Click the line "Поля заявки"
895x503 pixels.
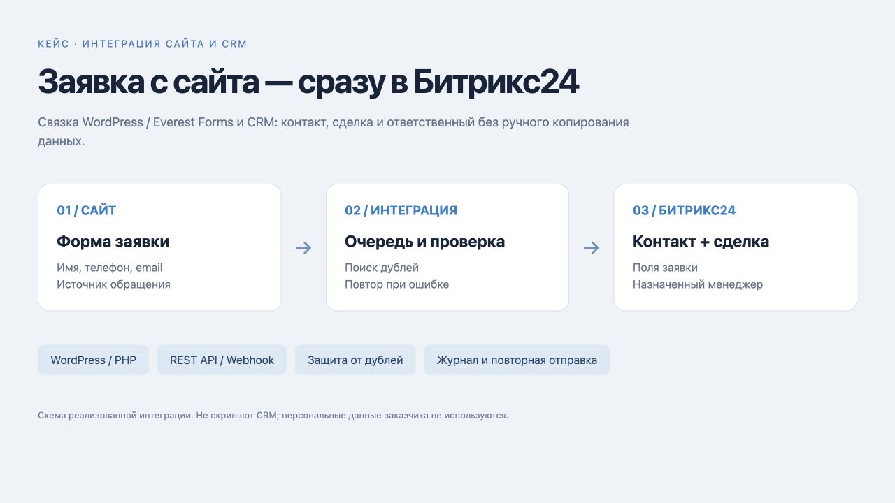click(x=665, y=268)
